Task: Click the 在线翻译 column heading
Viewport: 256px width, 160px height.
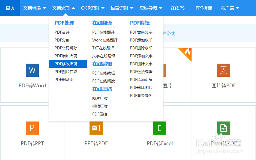Action: (102, 23)
